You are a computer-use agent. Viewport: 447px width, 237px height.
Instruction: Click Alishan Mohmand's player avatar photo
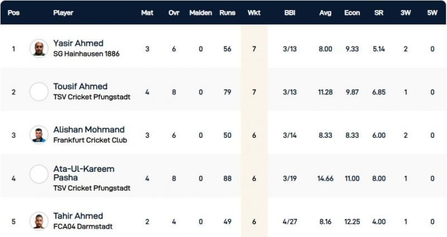39,134
